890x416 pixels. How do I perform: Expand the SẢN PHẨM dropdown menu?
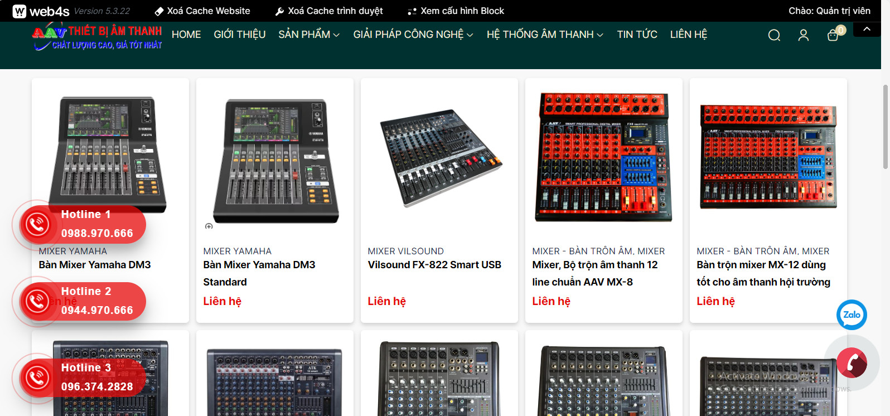[309, 35]
